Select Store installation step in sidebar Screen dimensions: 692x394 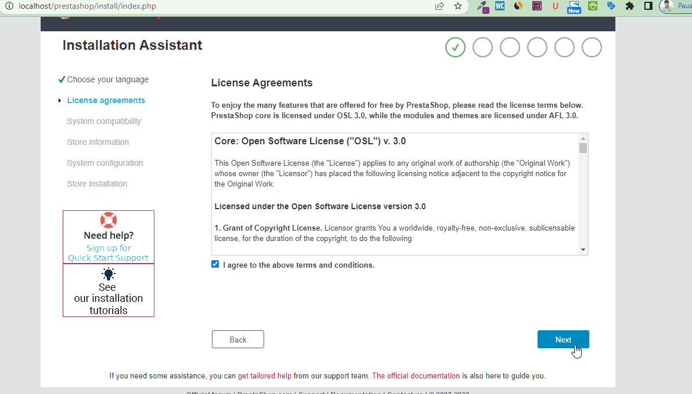click(x=97, y=184)
